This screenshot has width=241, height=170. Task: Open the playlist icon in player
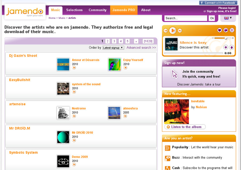[x=232, y=30]
